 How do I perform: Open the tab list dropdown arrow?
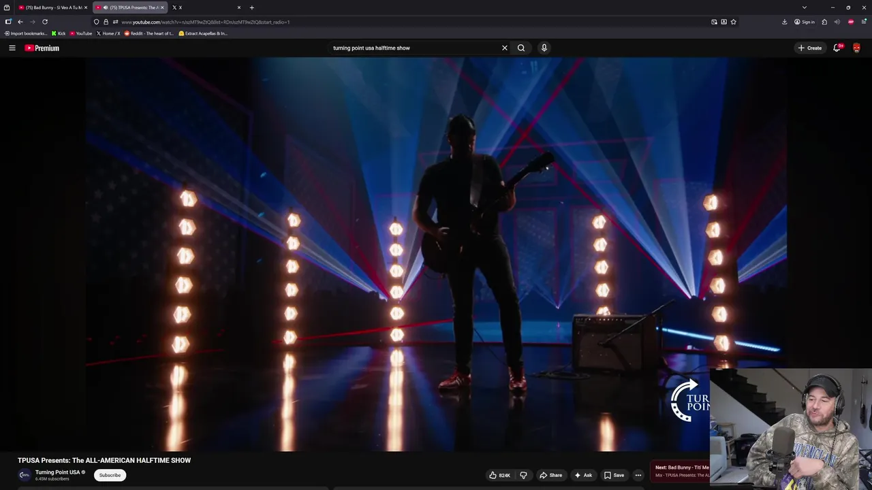coord(805,7)
